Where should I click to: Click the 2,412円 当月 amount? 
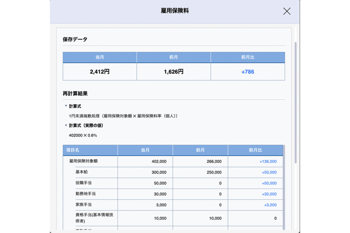click(100, 72)
